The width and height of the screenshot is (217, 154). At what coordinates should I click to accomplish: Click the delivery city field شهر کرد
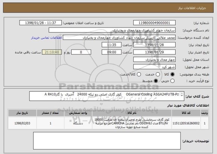point(154,67)
